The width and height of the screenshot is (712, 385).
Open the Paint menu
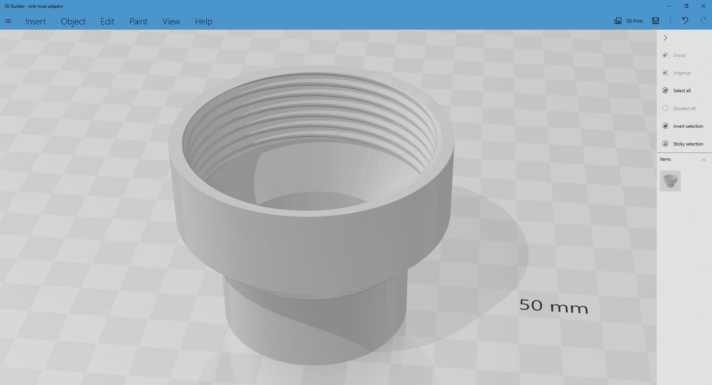point(138,21)
